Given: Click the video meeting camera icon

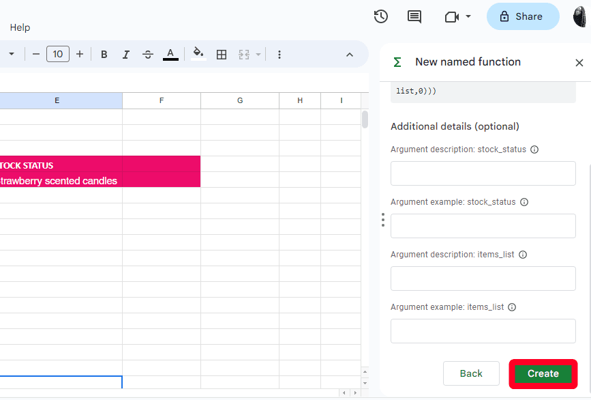Looking at the screenshot, I should (451, 16).
